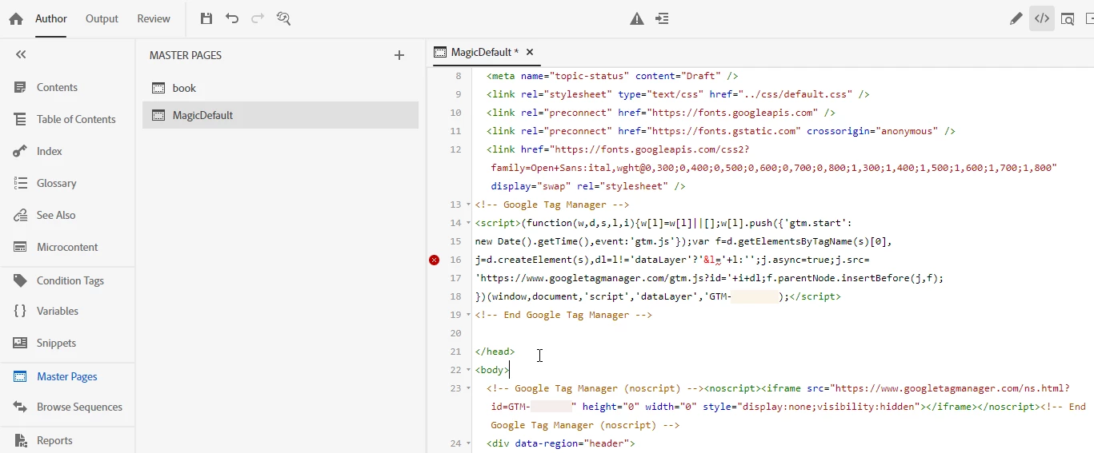The width and height of the screenshot is (1094, 453).
Task: Collapse code fold at line 13
Action: pyautogui.click(x=469, y=205)
